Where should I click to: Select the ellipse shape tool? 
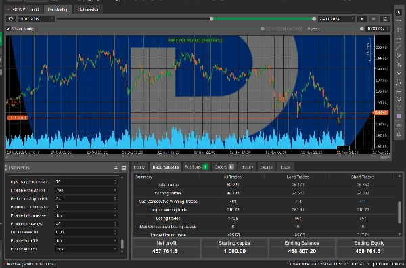399,99
